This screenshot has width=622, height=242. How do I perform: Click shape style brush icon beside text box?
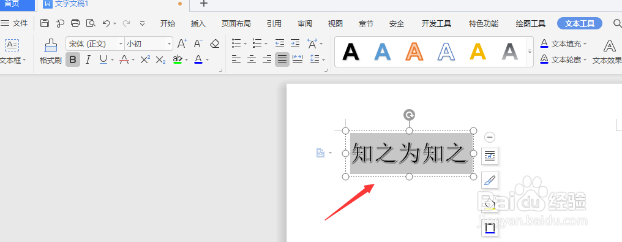pyautogui.click(x=490, y=181)
